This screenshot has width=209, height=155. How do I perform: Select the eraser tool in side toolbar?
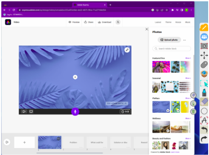204,102
